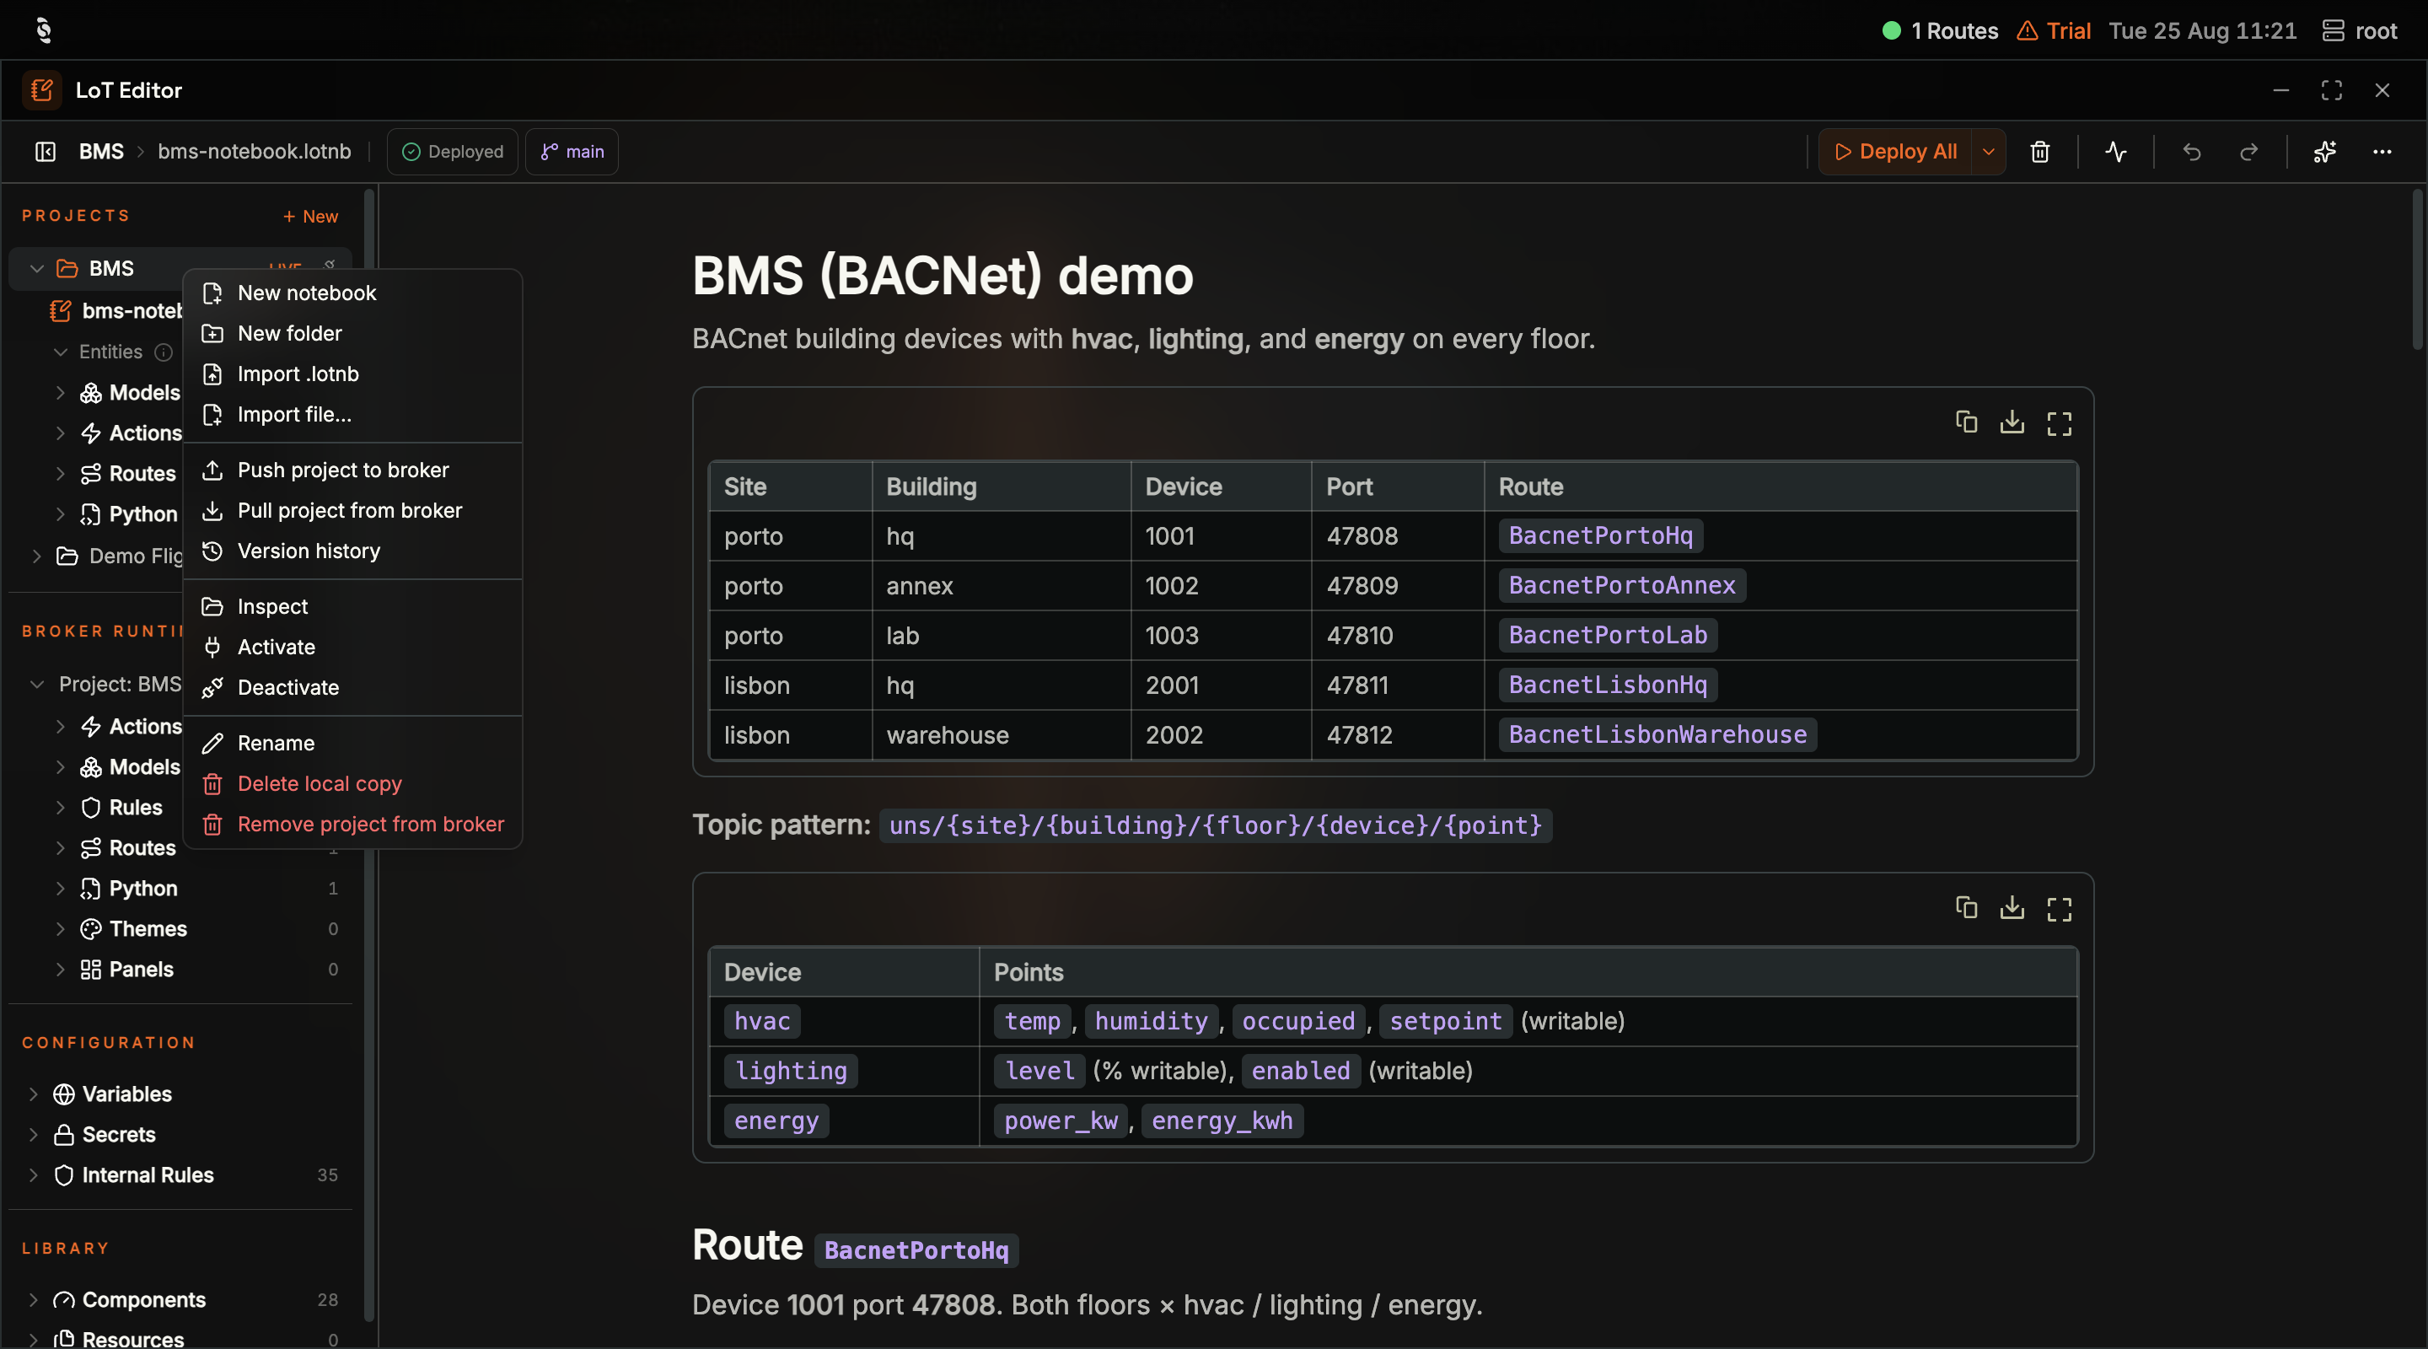Collapse the Entities section

point(61,352)
